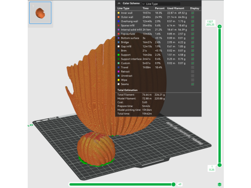Click the "Brim" row label
This screenshot has width=251, height=188.
[x=124, y=51]
